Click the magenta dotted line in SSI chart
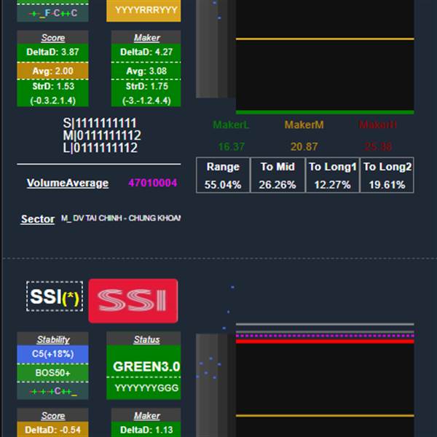 325,336
